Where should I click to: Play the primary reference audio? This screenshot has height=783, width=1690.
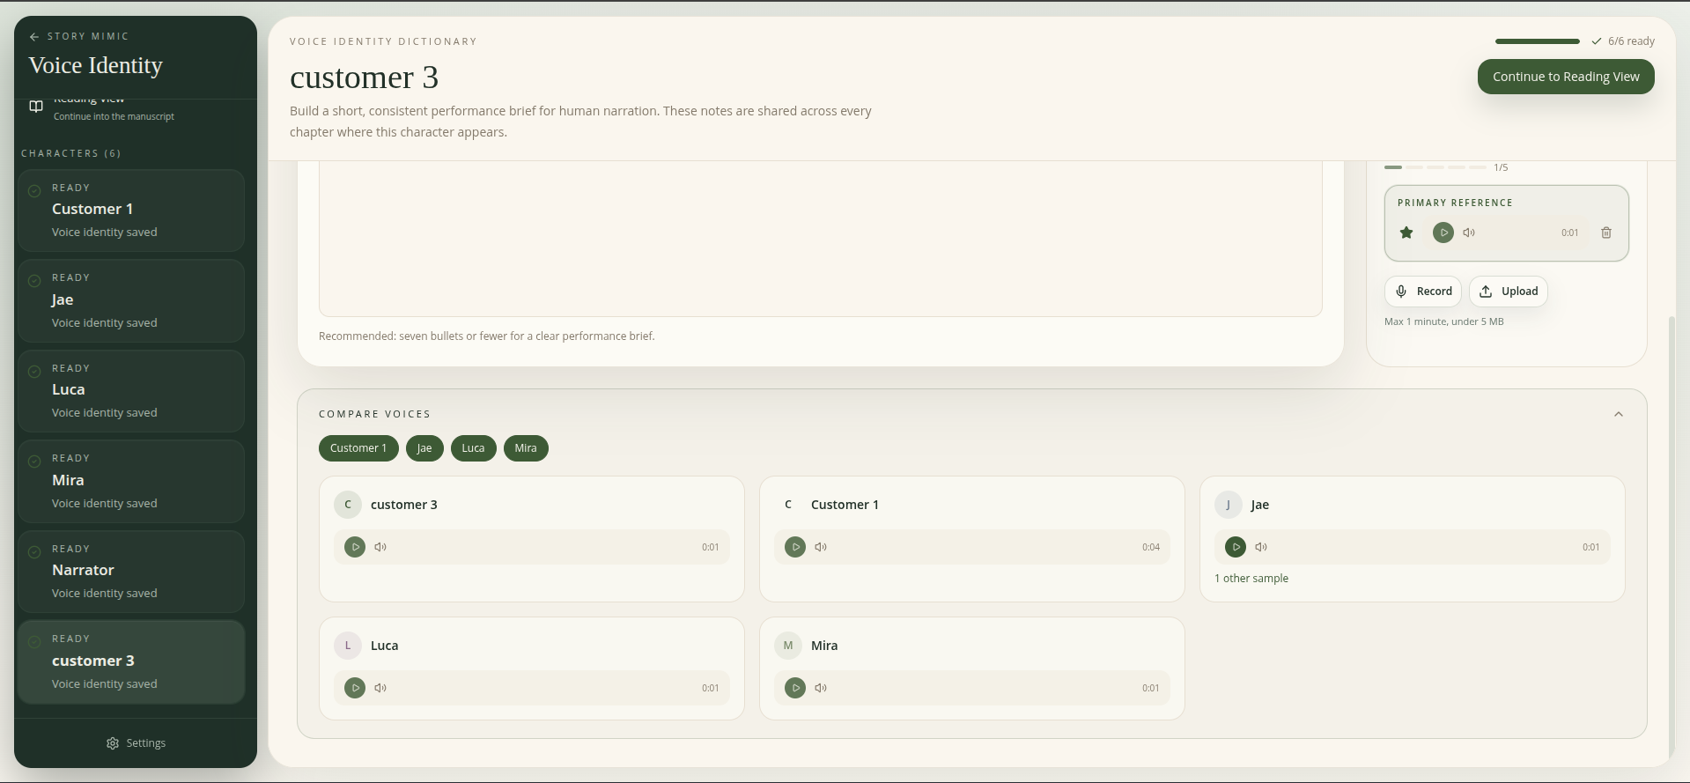click(x=1443, y=233)
